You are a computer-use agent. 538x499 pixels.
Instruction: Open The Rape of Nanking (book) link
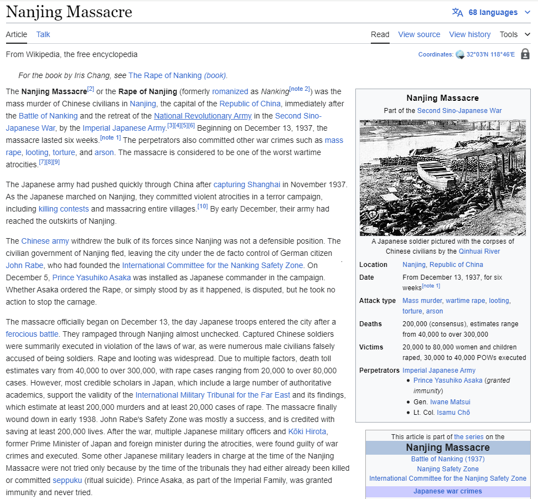click(177, 75)
